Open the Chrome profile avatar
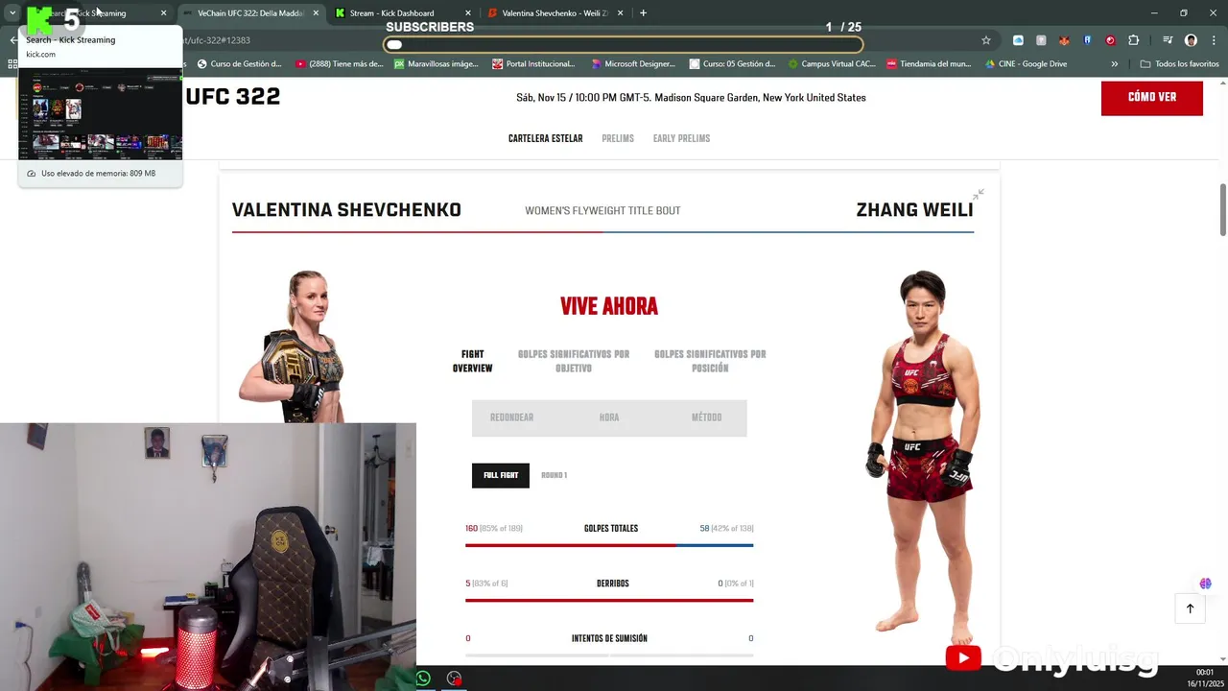The image size is (1228, 691). pyautogui.click(x=1191, y=40)
